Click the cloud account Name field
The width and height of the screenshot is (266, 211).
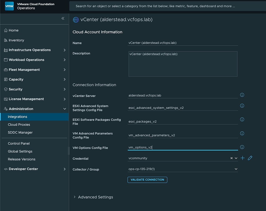coord(183,43)
